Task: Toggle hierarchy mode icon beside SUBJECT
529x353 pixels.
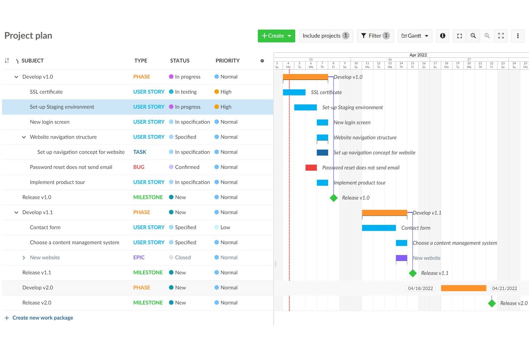Action: click(x=17, y=61)
